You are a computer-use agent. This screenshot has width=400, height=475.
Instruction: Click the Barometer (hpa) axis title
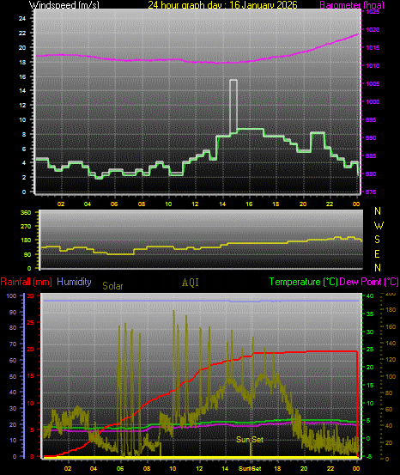pos(352,4)
